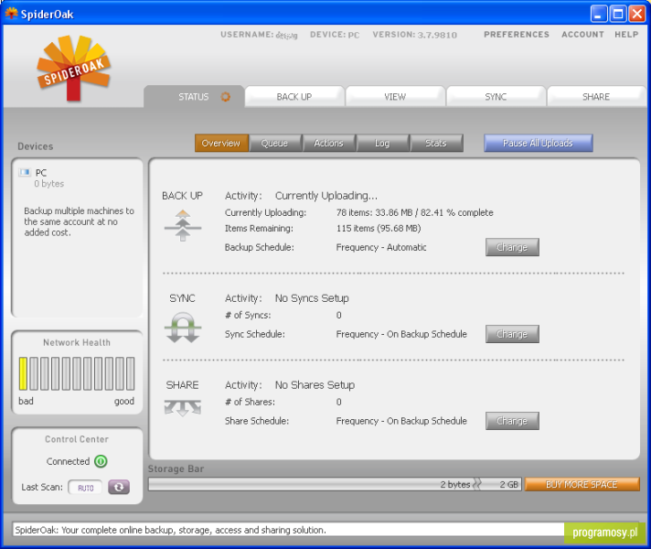Click 'Currently Uploading...' activity text
The image size is (651, 549).
click(326, 196)
